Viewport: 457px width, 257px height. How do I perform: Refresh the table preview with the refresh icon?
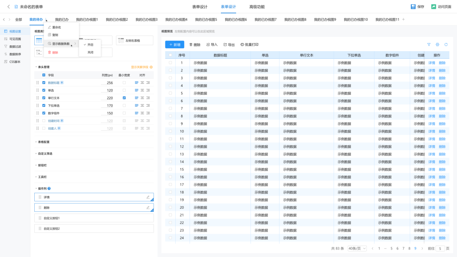point(446,44)
